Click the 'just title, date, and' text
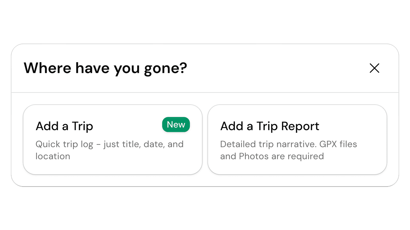 [x=143, y=144]
